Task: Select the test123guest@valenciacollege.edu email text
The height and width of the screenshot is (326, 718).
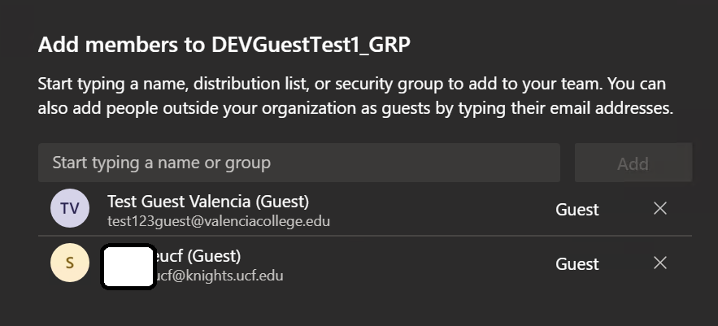Action: point(219,221)
